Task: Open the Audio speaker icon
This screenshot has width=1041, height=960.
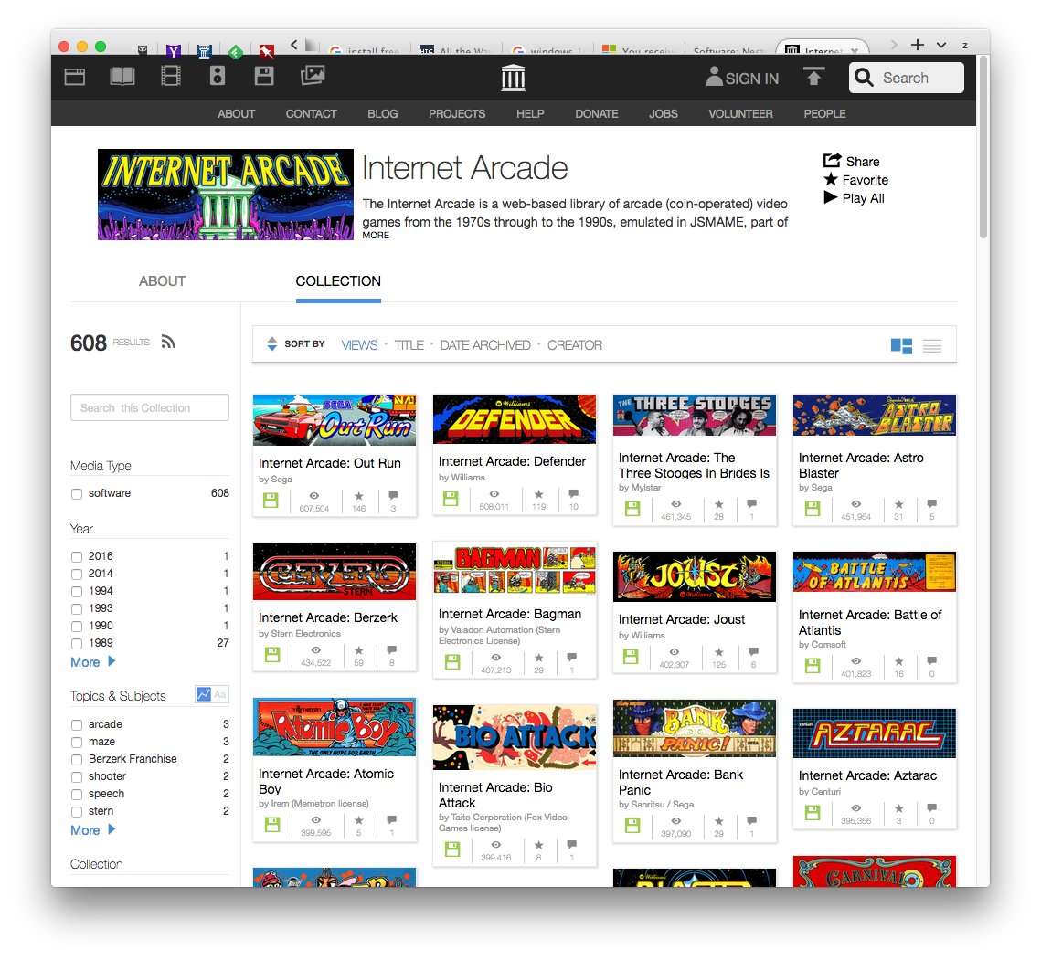Action: pos(218,77)
